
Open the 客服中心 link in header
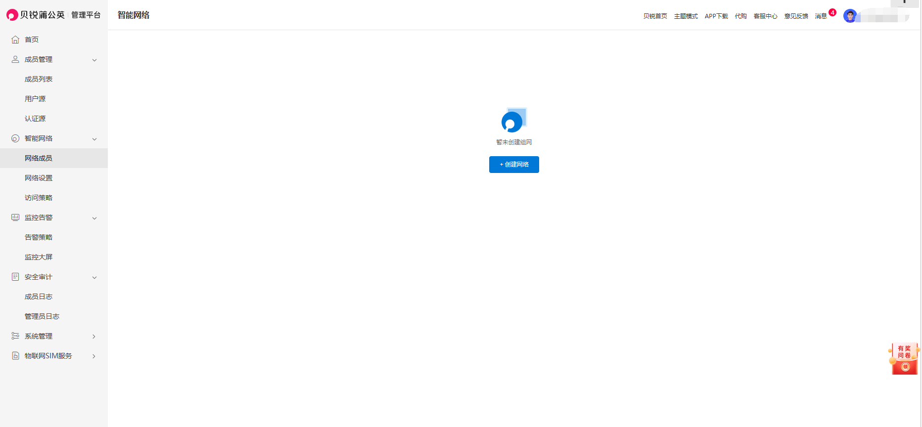765,16
